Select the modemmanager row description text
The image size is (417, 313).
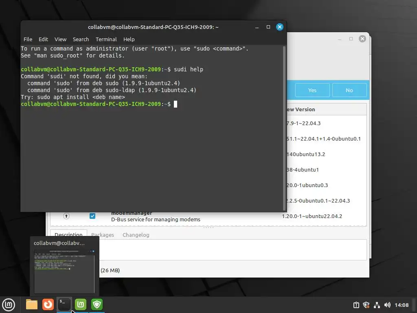point(156,219)
